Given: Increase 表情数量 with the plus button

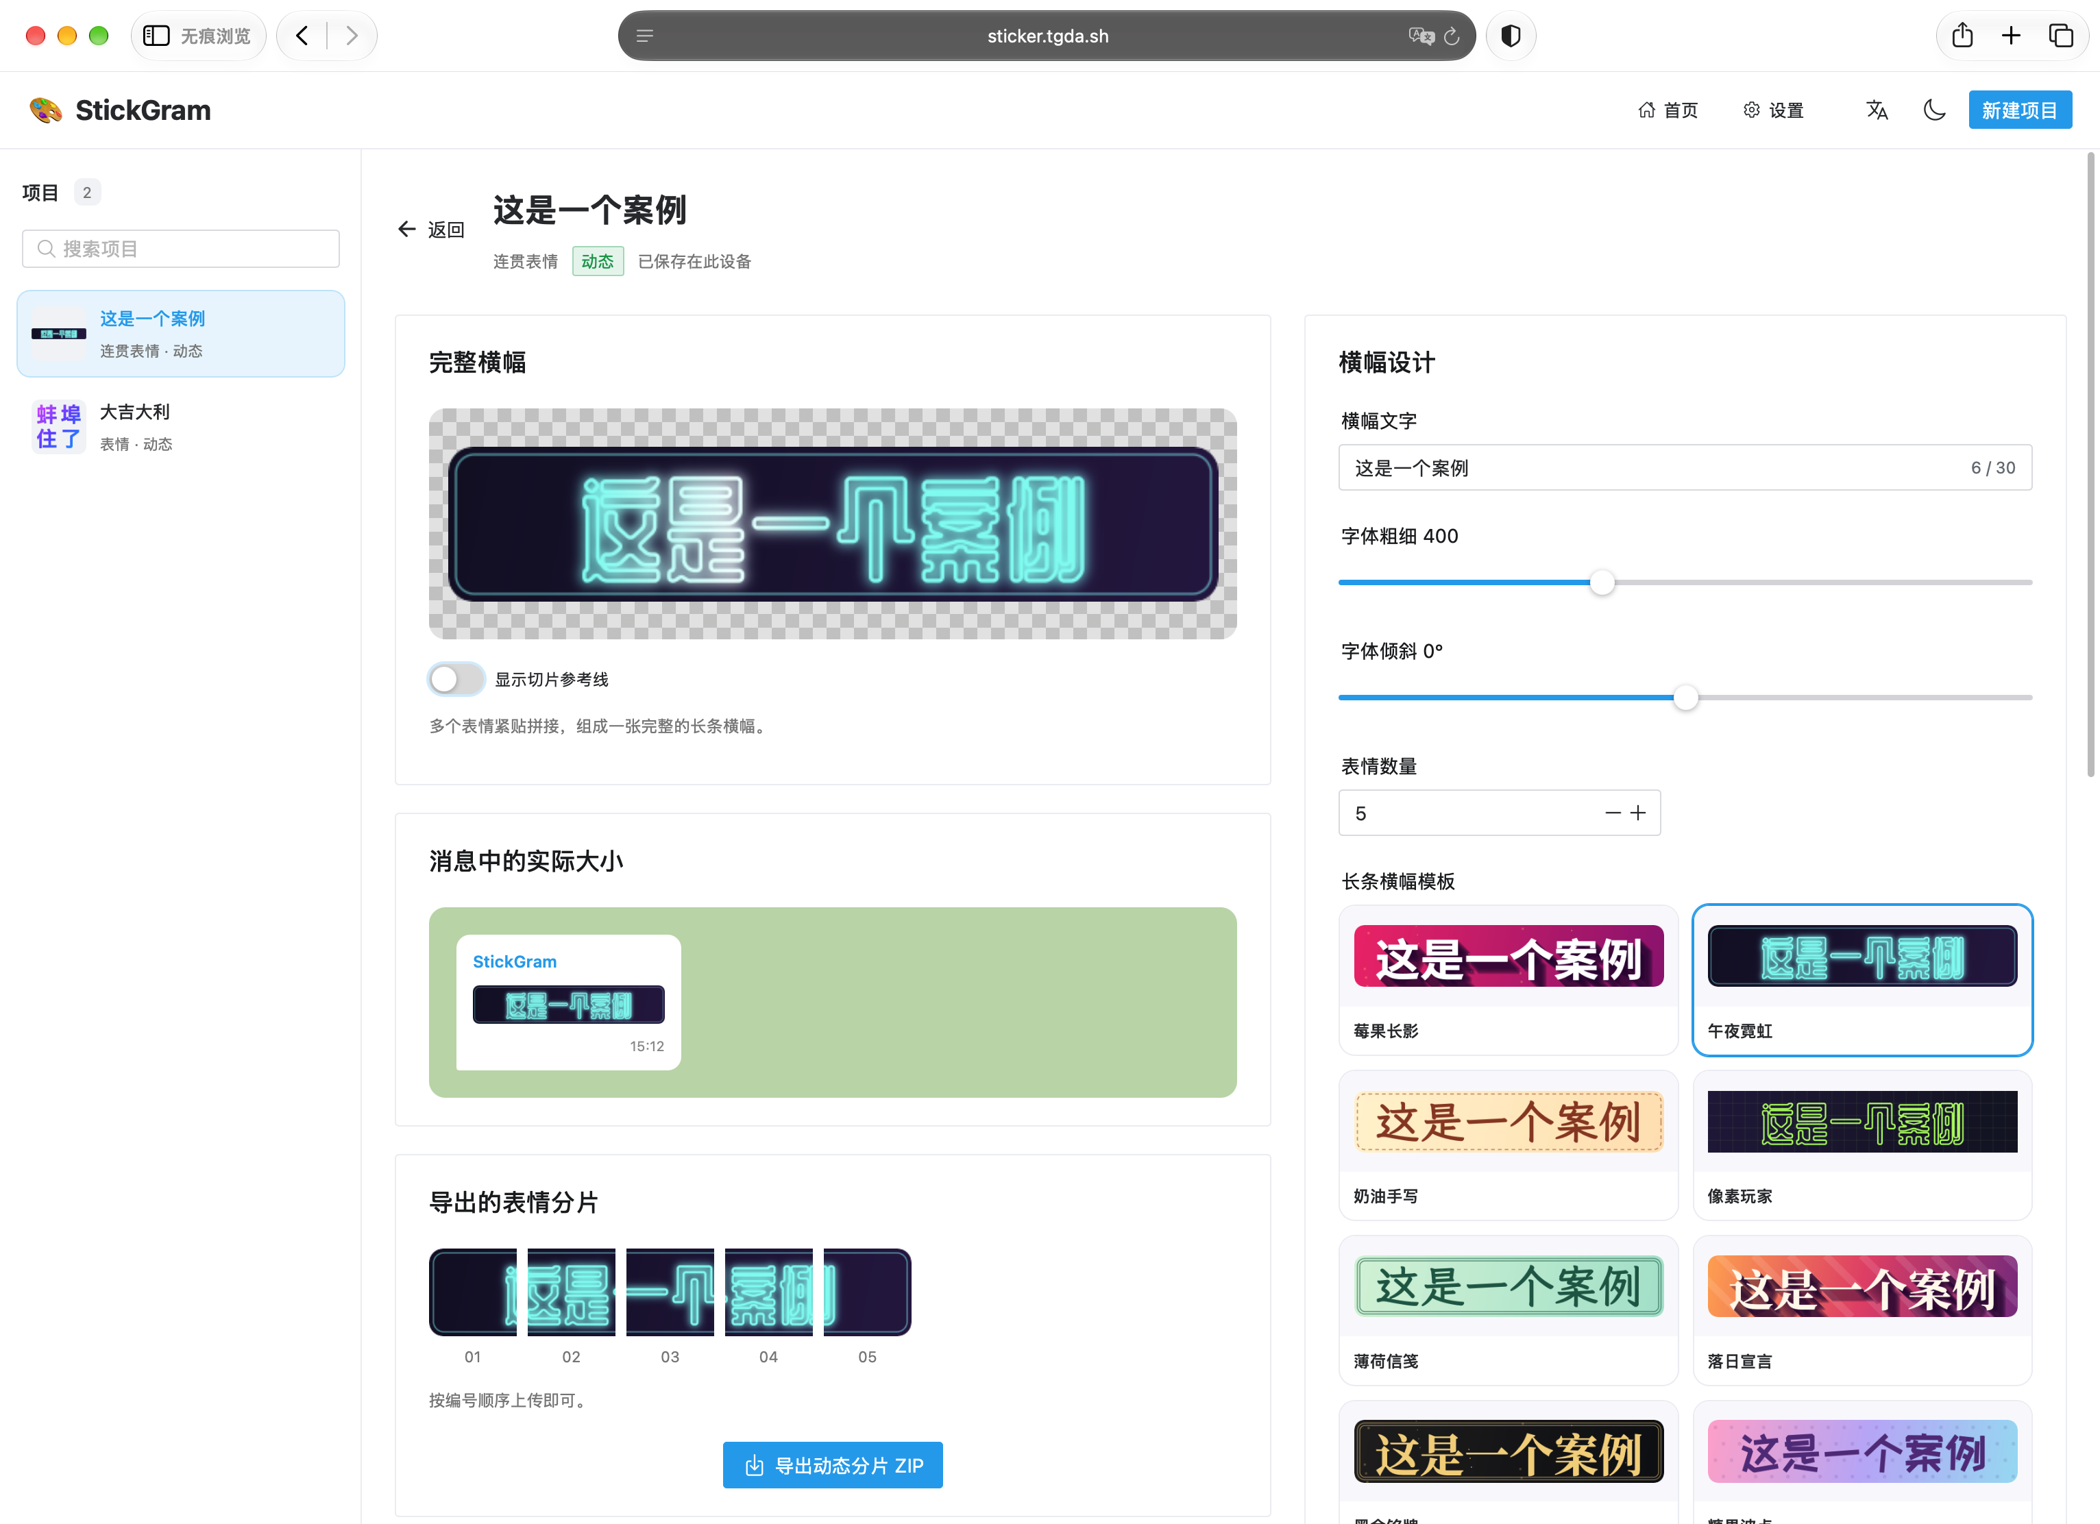Looking at the screenshot, I should [x=1638, y=813].
